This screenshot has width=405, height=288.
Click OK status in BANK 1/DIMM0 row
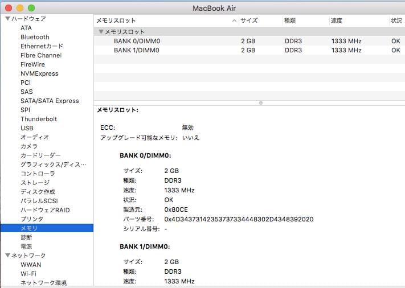(396, 50)
